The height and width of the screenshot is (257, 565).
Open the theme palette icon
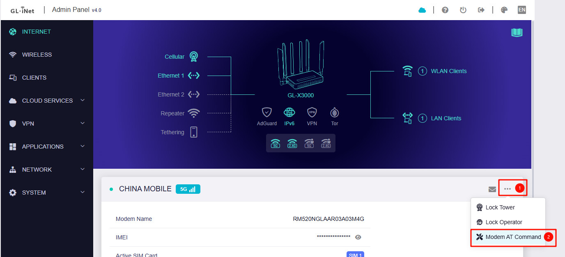click(504, 10)
